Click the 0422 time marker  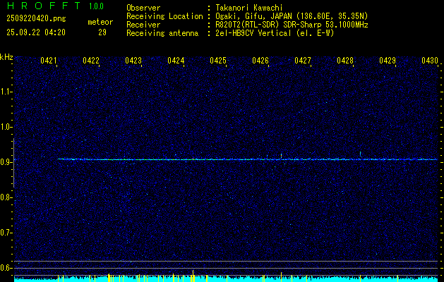[x=91, y=61]
